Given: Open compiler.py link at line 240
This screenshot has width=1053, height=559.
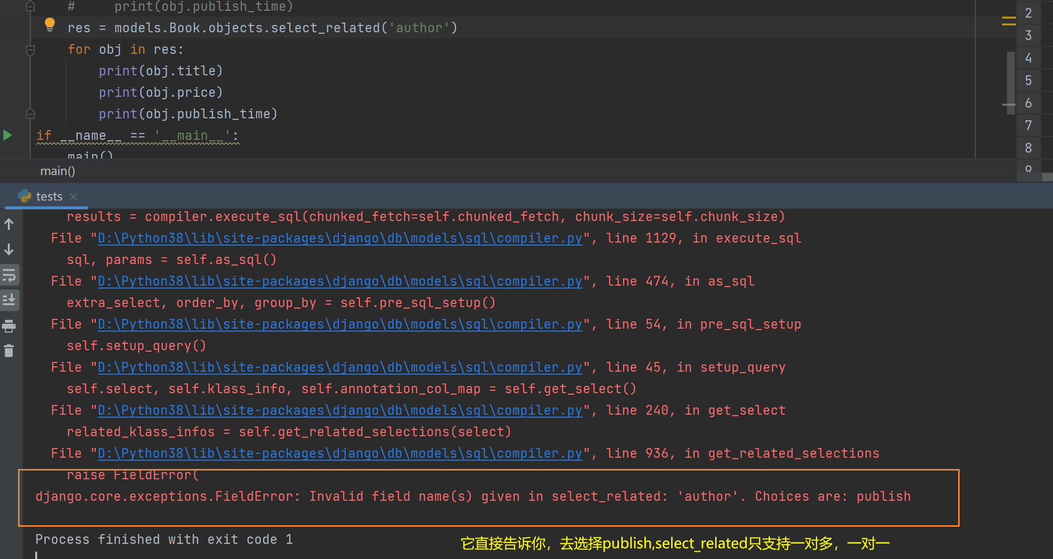Looking at the screenshot, I should coord(340,410).
